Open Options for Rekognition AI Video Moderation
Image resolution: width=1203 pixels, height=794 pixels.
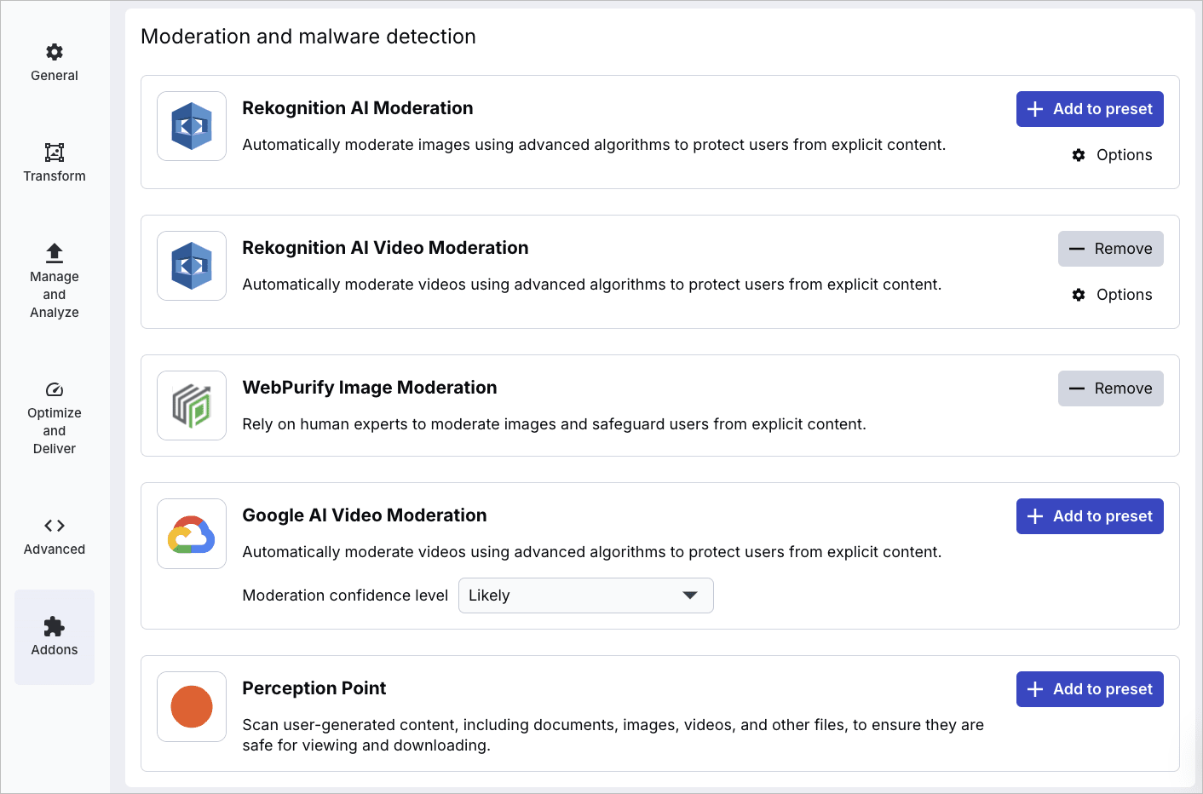tap(1112, 295)
